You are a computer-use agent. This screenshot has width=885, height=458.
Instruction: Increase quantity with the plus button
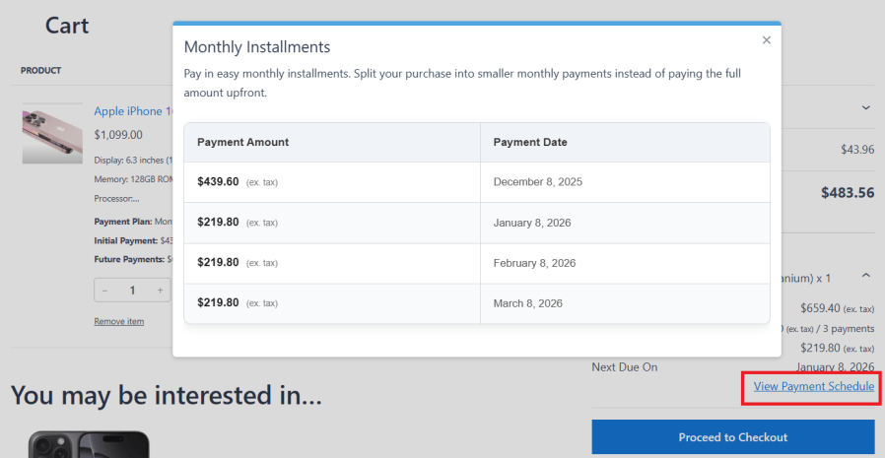pos(160,291)
